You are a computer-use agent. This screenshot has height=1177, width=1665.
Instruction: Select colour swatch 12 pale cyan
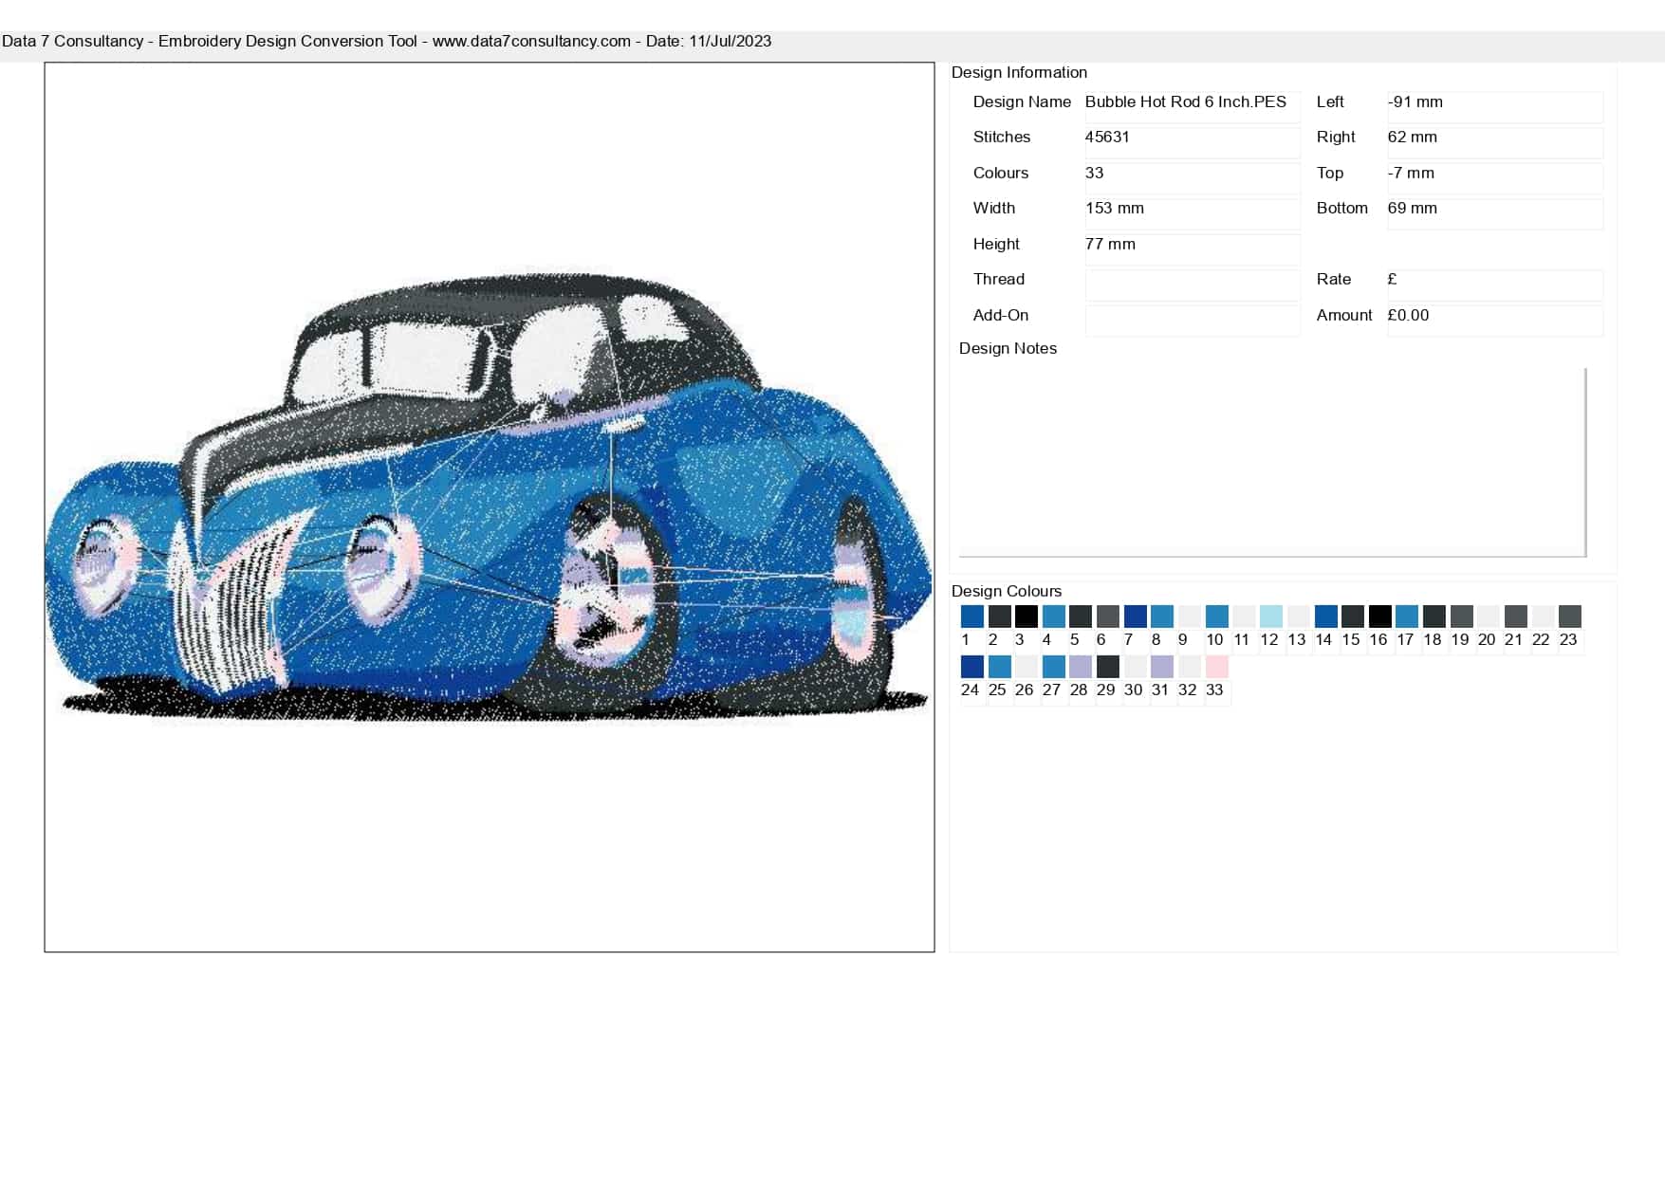(x=1271, y=616)
